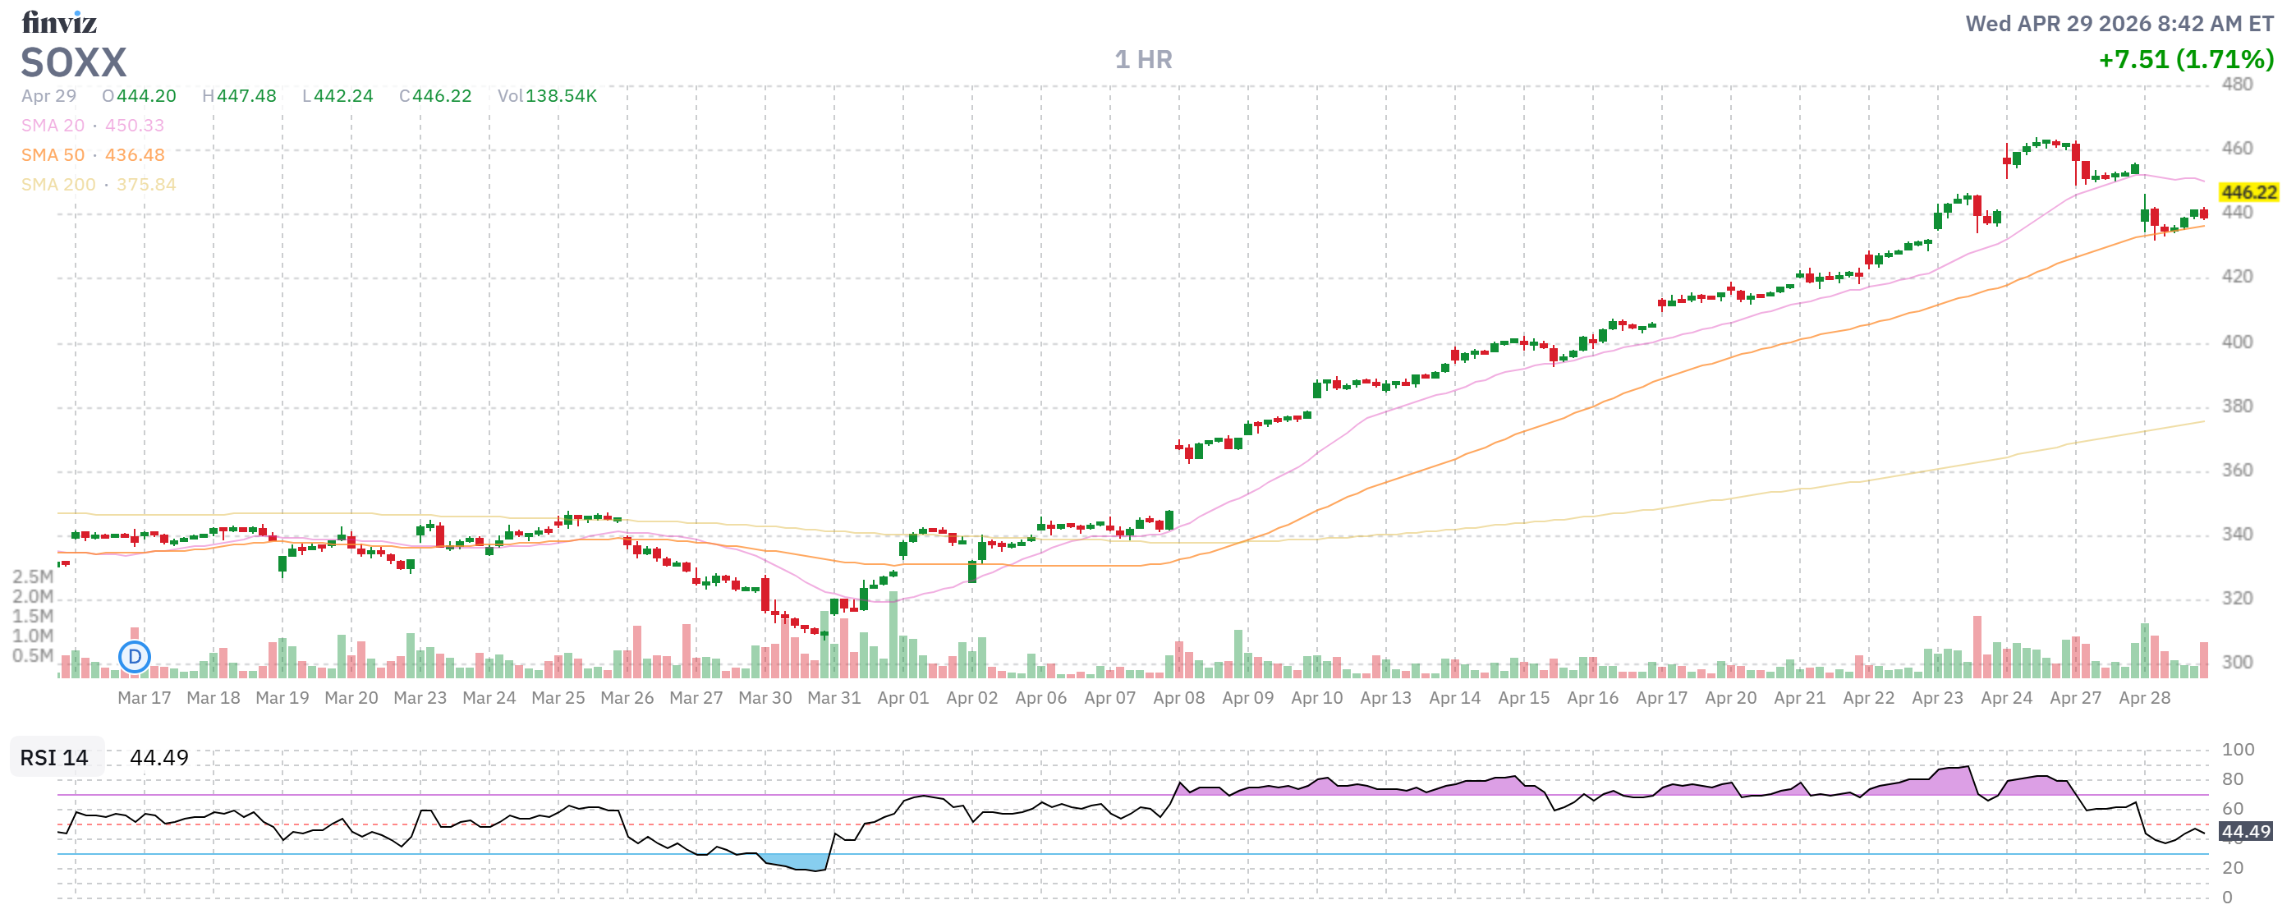Viewport: 2296px width, 923px height.
Task: Click the Vol 138.54K readout
Action: [546, 96]
